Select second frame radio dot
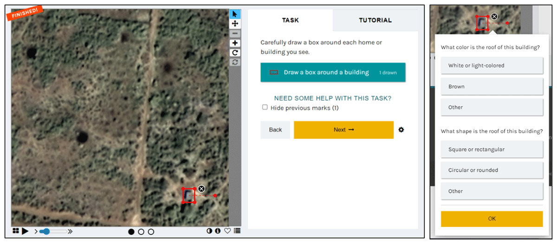Viewport: 557px width, 244px height. (141, 231)
